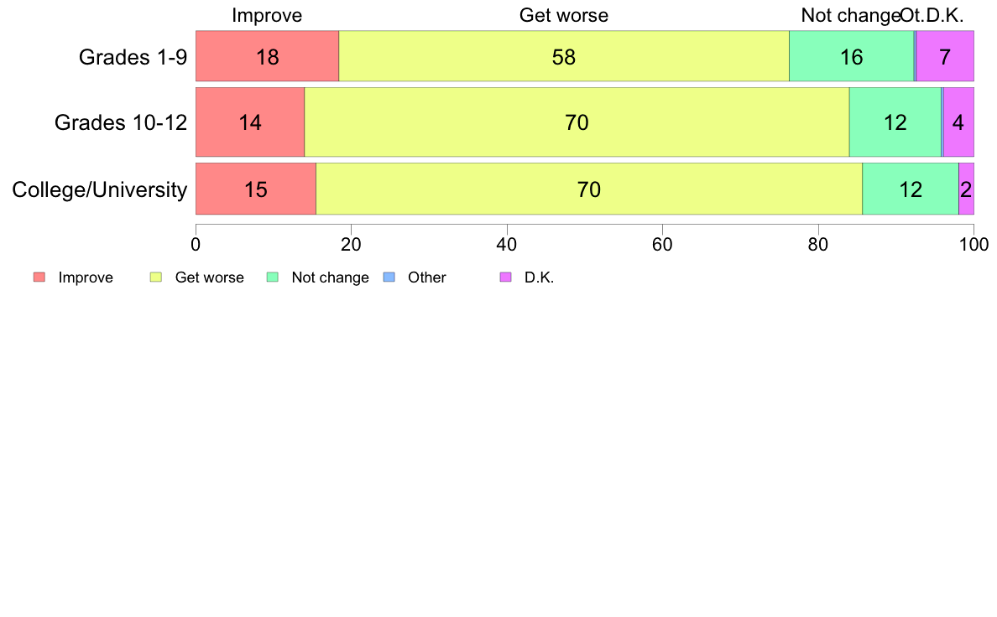
Task: Click the magenta D.K. legend swatch
Action: [505, 277]
